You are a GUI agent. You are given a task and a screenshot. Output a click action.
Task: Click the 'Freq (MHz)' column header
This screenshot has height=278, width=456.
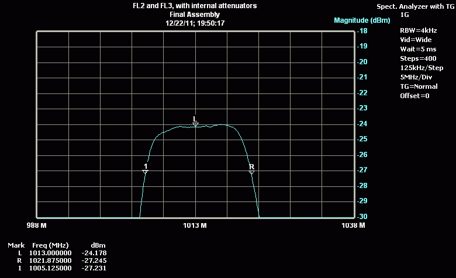pos(50,245)
